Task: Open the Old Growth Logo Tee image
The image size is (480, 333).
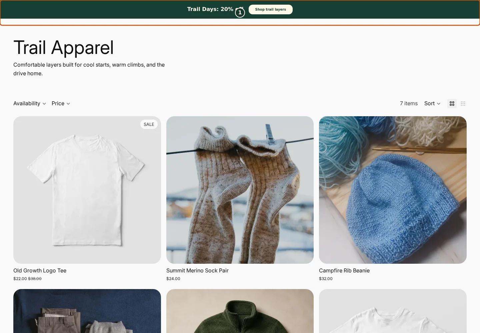Action: (x=87, y=190)
